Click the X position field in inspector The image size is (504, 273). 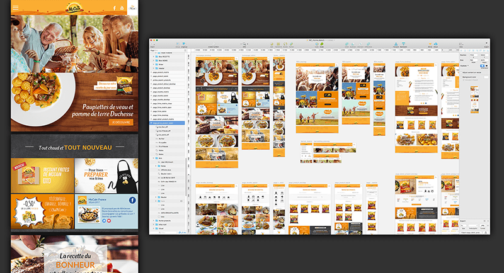pos(474,55)
